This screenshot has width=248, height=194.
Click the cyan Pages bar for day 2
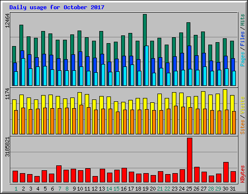[23, 72]
